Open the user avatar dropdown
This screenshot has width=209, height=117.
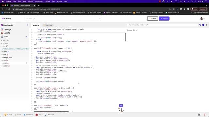(202, 19)
